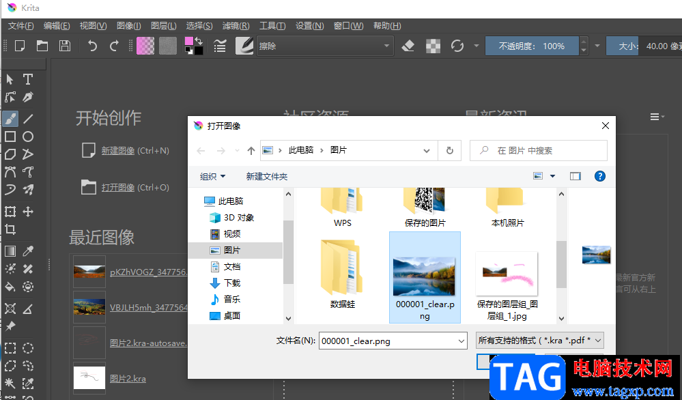Toggle the dialog preview pane button
This screenshot has height=400, width=682.
coord(575,176)
